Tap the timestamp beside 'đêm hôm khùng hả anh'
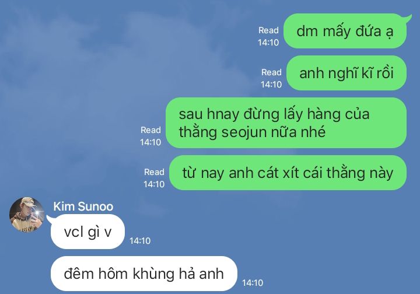Screen dimensions: 420x294 point(253,283)
